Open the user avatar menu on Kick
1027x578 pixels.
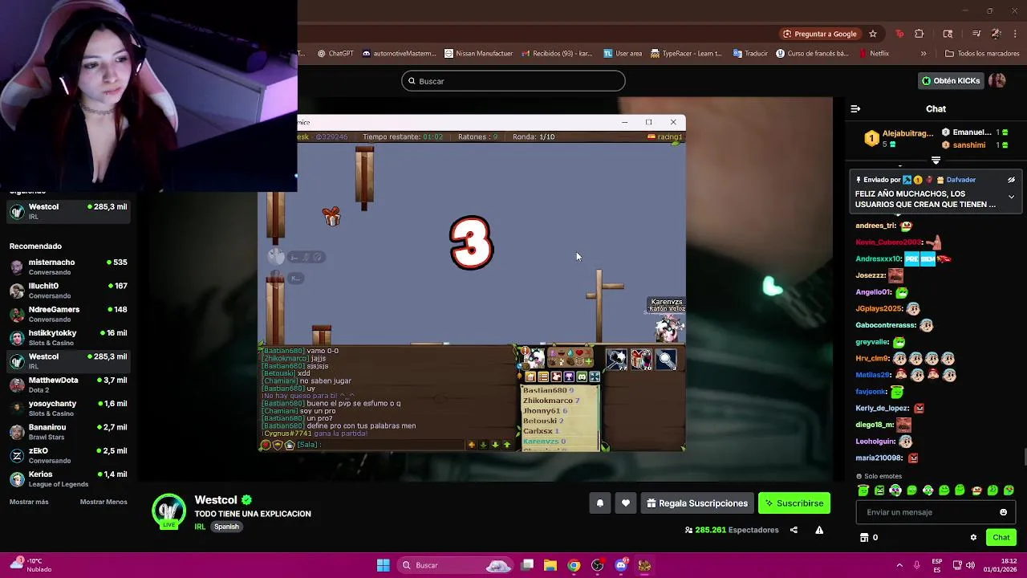[997, 81]
